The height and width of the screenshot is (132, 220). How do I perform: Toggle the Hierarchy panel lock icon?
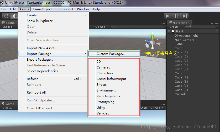click(212, 23)
